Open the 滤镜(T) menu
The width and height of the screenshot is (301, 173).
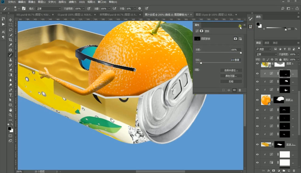click(x=72, y=2)
